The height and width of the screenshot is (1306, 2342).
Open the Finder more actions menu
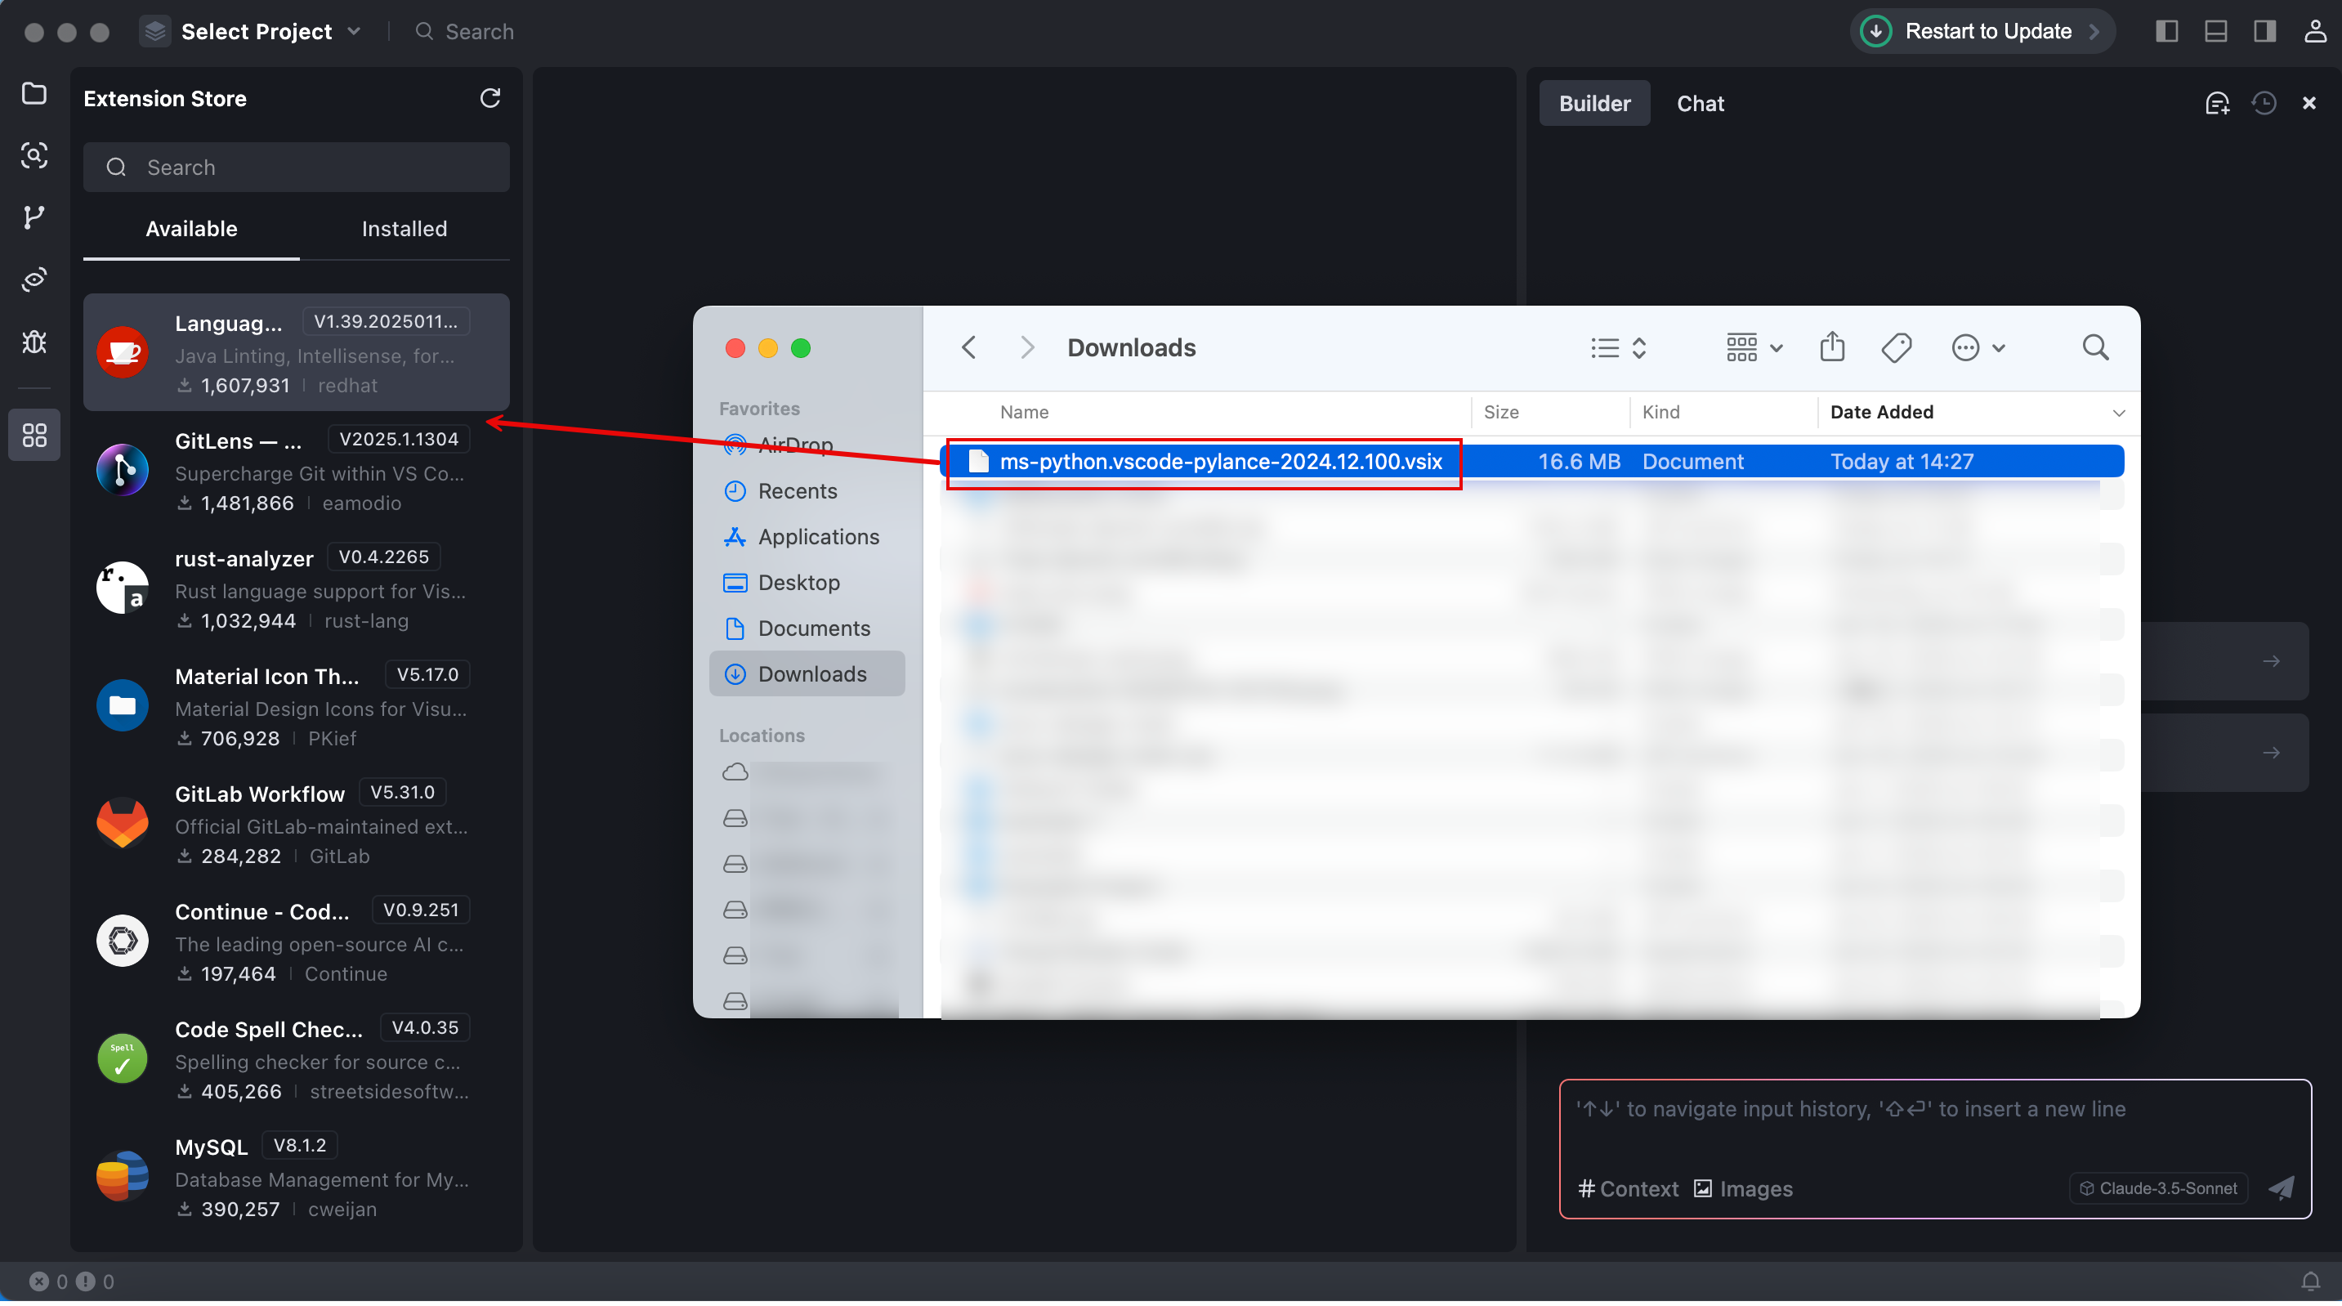(x=1978, y=348)
